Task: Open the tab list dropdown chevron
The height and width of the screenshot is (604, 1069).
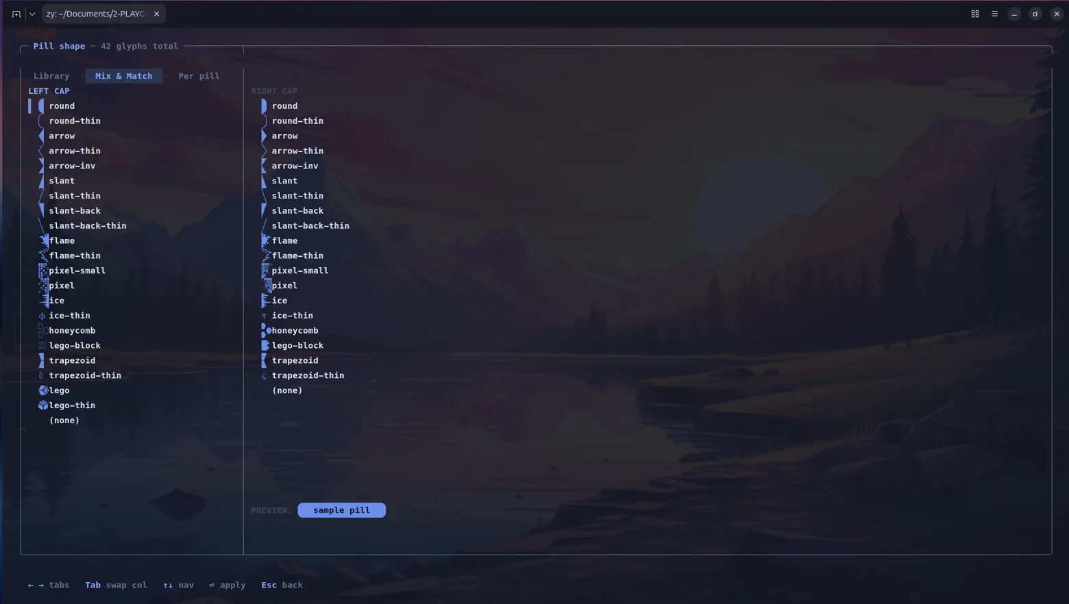Action: coord(32,14)
